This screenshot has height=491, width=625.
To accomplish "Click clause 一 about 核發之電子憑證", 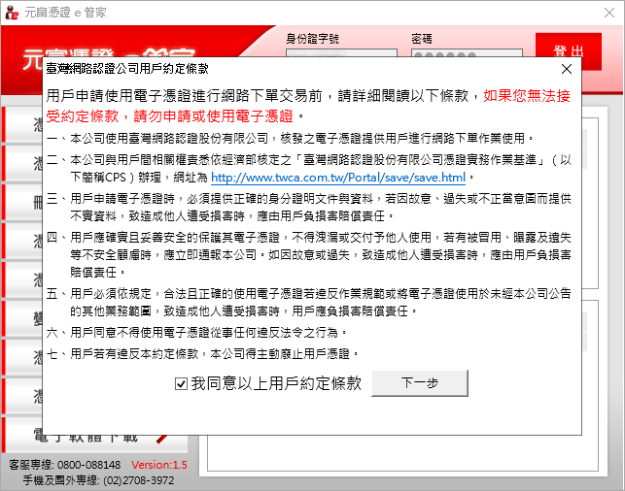I will (290, 139).
